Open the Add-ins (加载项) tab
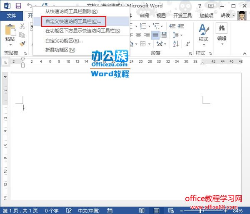Viewport: 250px width, 214px height. (x=207, y=15)
